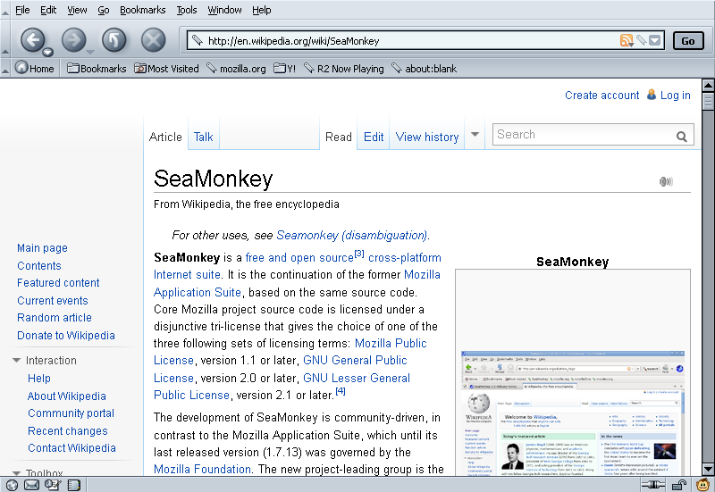Open the View menu

point(77,10)
